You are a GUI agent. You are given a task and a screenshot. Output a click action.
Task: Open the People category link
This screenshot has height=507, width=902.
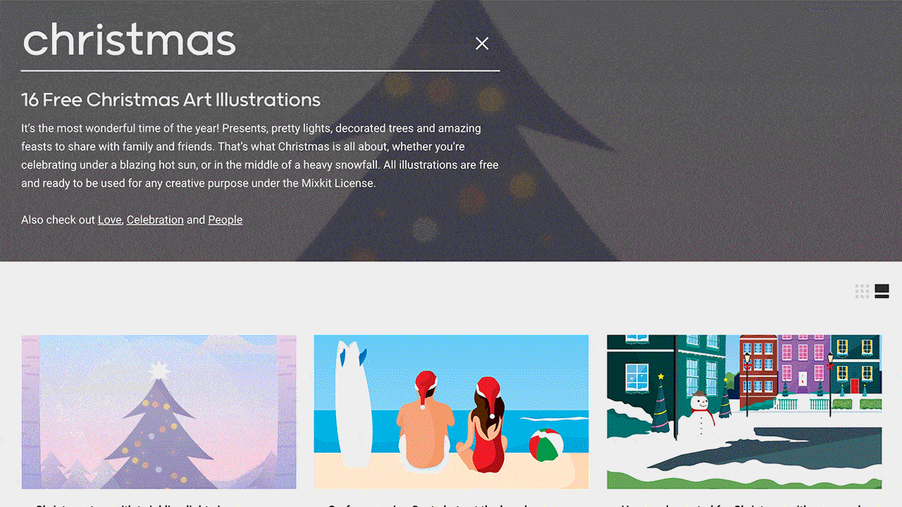[225, 220]
